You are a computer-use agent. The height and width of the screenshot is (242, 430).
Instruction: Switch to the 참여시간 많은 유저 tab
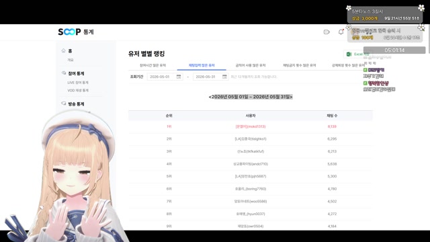(x=153, y=65)
